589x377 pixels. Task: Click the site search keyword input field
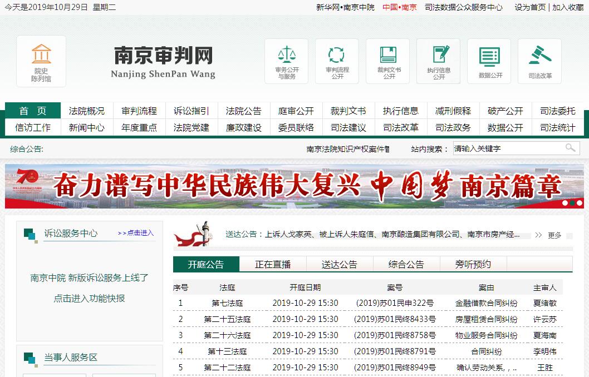pyautogui.click(x=507, y=148)
